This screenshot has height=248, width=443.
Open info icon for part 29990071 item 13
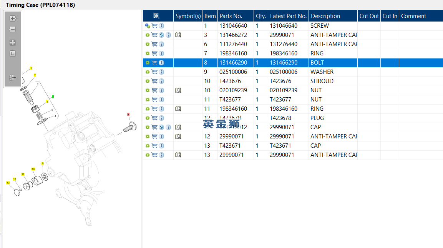pyautogui.click(x=161, y=155)
